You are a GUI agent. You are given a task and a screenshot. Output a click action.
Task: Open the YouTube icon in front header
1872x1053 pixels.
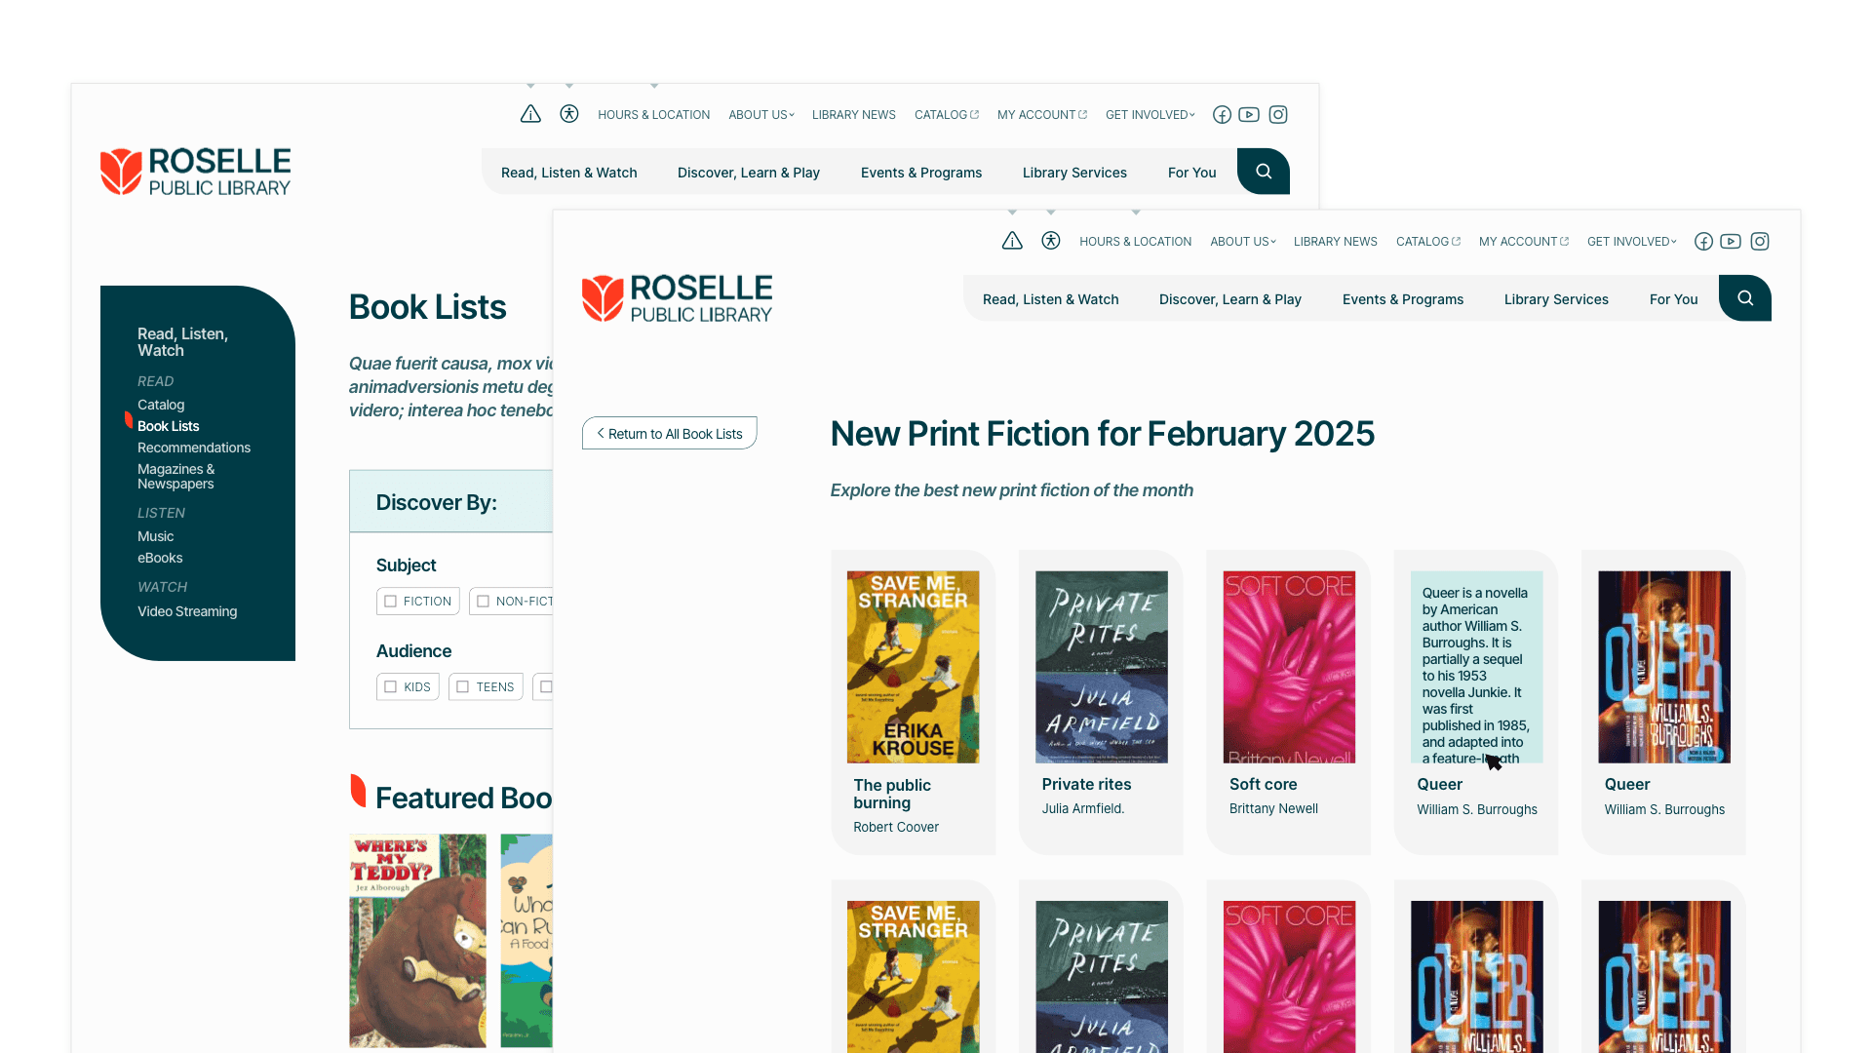click(x=1731, y=242)
